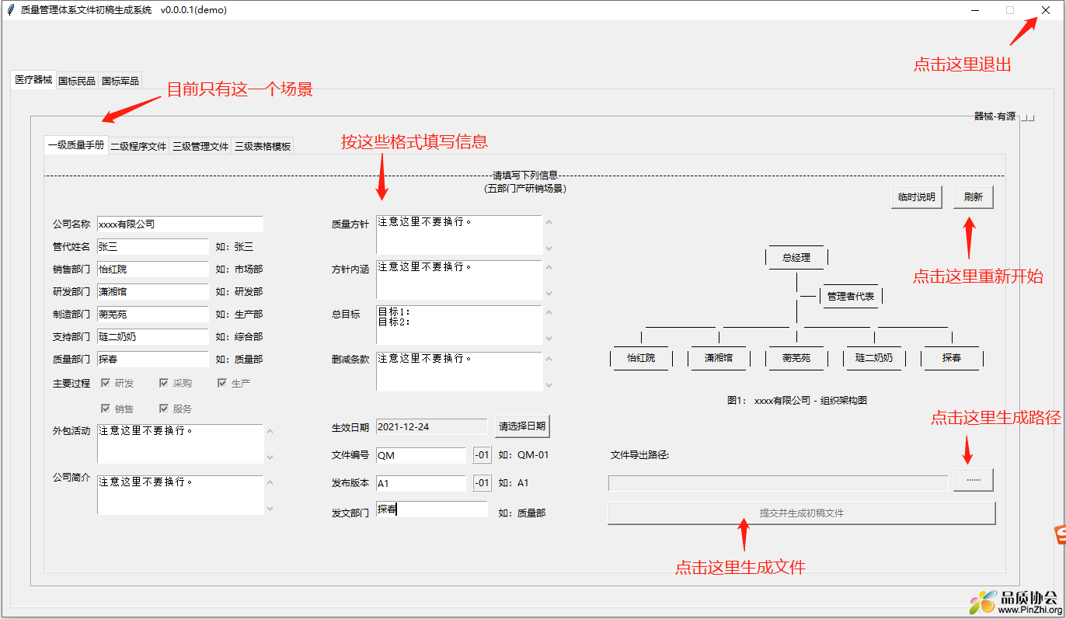Viewport: 1066px width, 619px height.
Task: Click 提交并生成初稿文件 button
Action: pos(802,513)
